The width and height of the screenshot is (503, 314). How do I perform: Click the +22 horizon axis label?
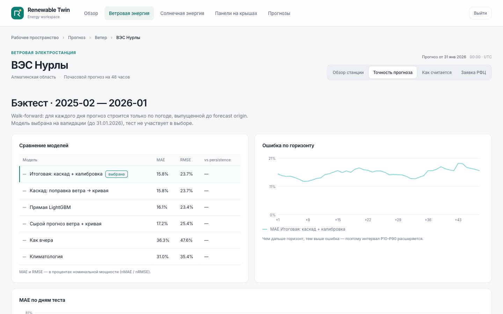pos(368,220)
